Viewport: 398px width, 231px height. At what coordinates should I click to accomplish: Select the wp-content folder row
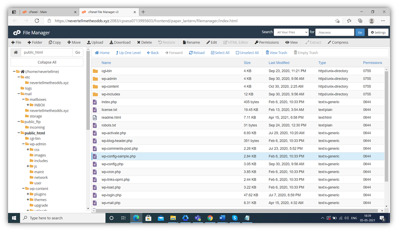(238, 86)
